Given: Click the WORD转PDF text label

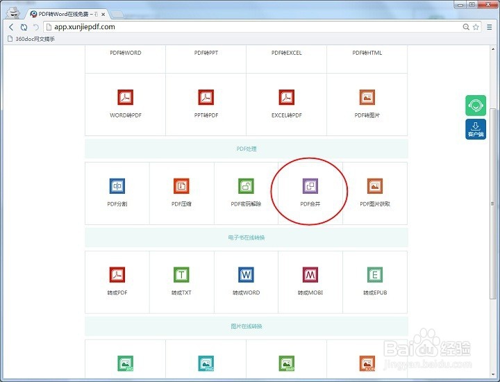Looking at the screenshot, I should point(125,115).
